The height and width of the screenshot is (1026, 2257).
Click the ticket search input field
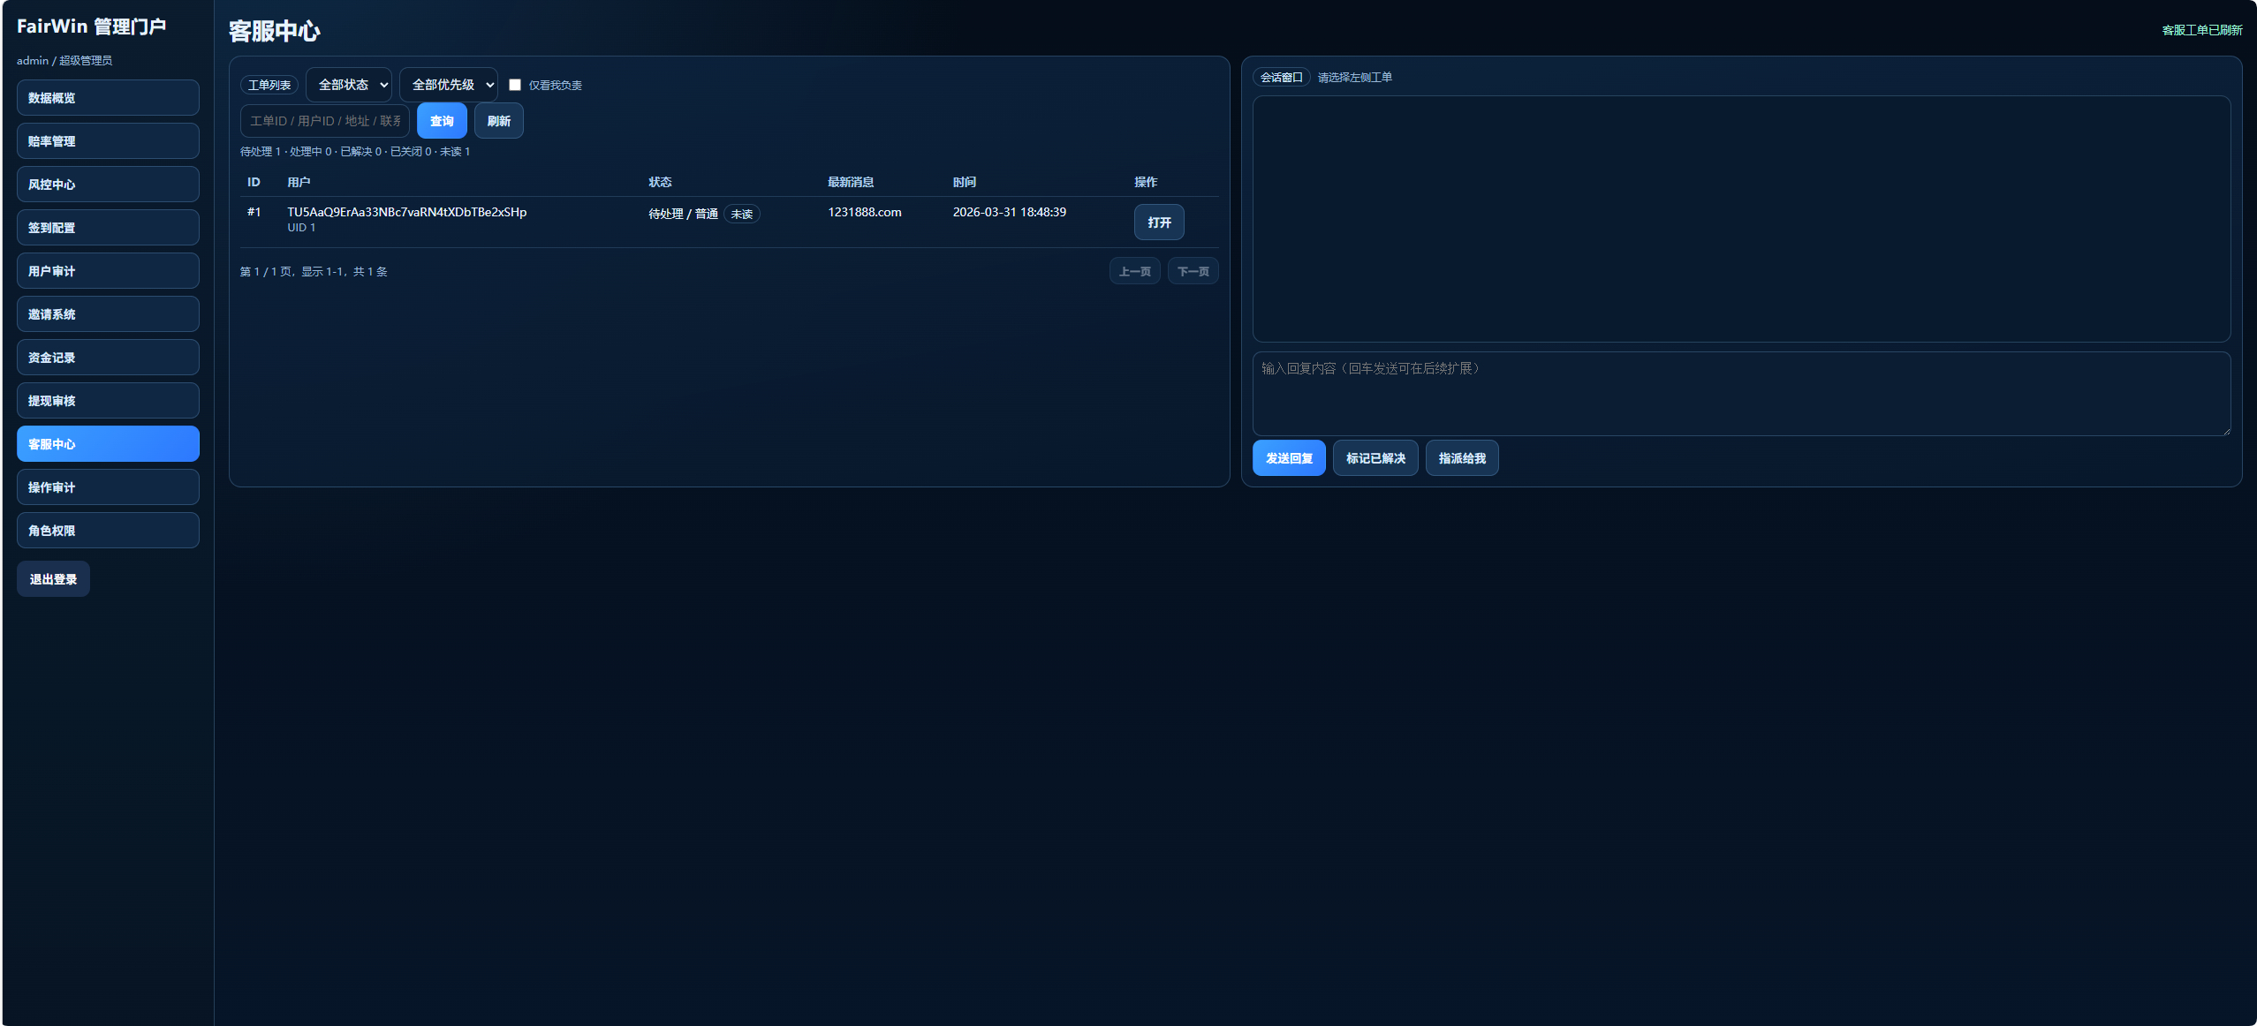324,121
